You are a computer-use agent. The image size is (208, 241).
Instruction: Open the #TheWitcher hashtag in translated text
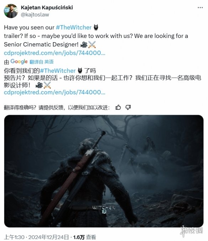click(58, 71)
